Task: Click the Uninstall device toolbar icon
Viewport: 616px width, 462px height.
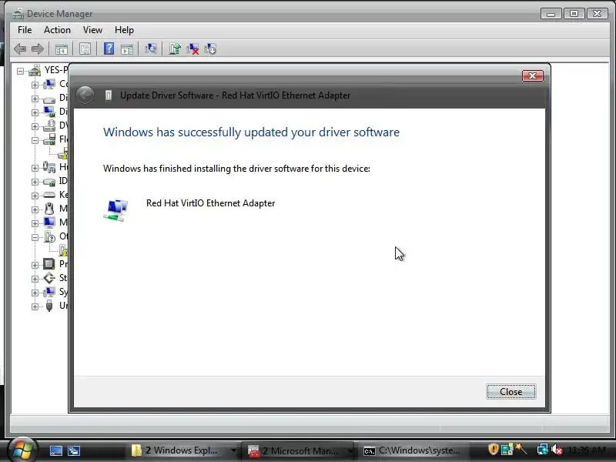Action: tap(210, 49)
